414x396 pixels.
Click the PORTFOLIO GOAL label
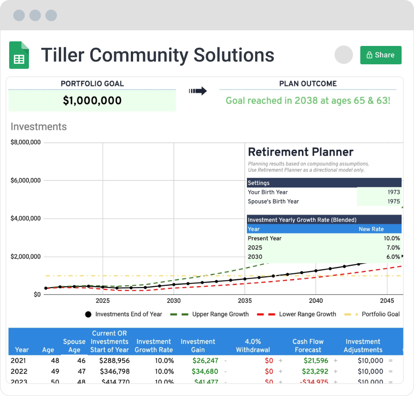[92, 84]
